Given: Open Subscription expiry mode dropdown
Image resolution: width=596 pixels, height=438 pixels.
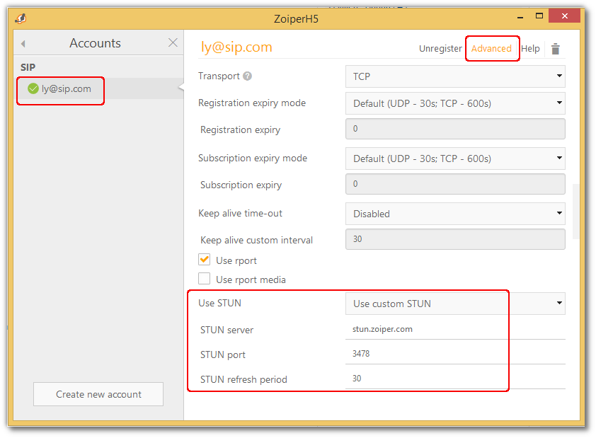Looking at the screenshot, I should [x=454, y=159].
